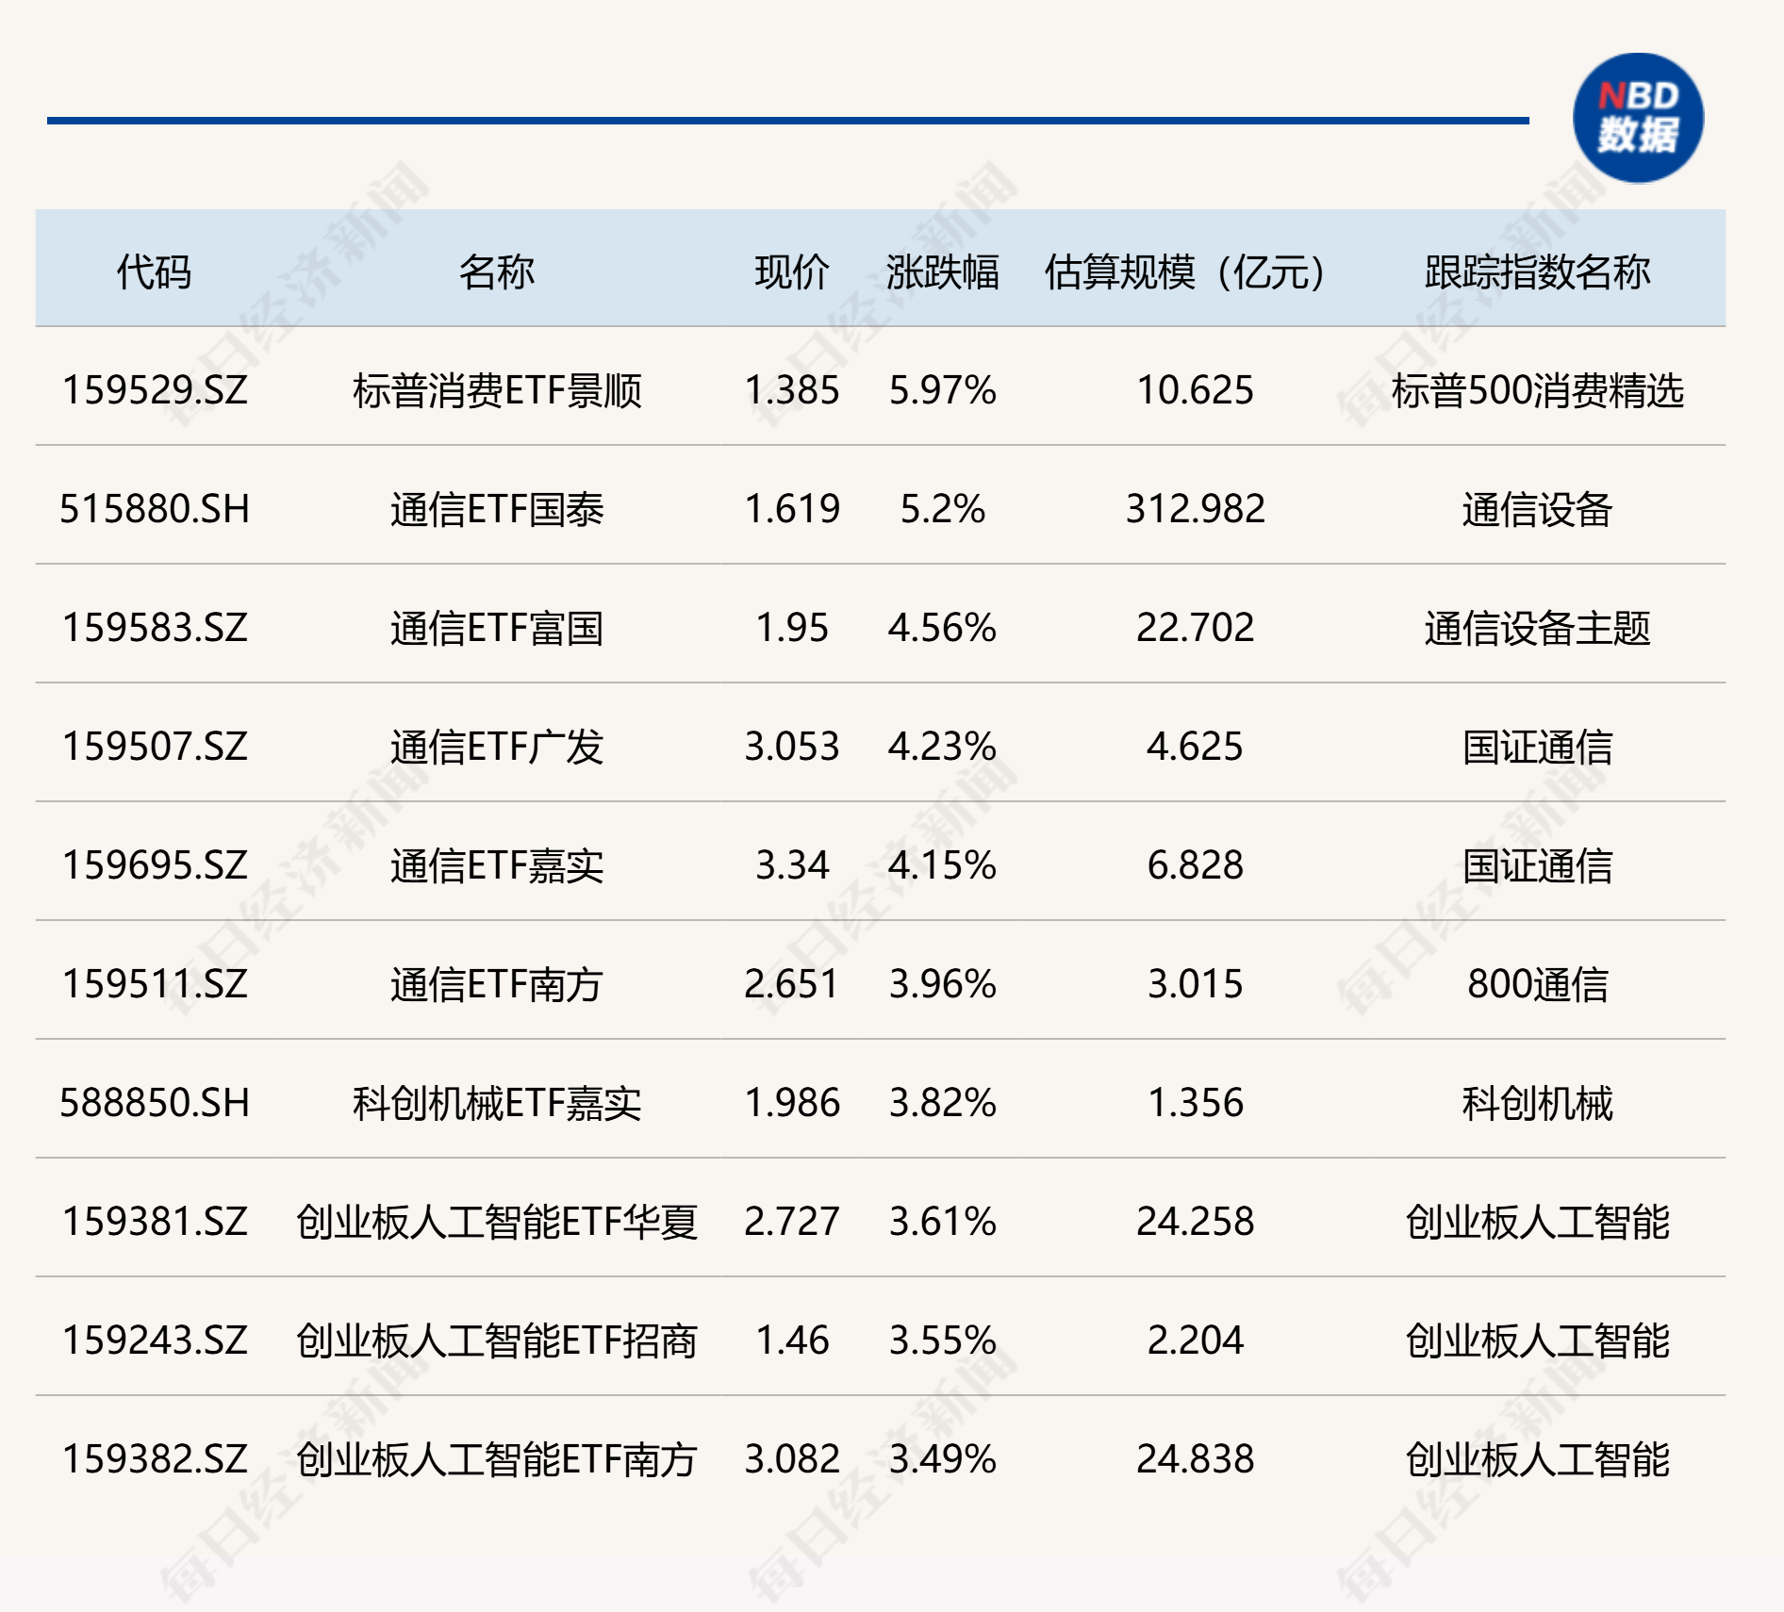The image size is (1784, 1612).
Task: Click the scale value 24.838
Action: click(x=1195, y=1459)
